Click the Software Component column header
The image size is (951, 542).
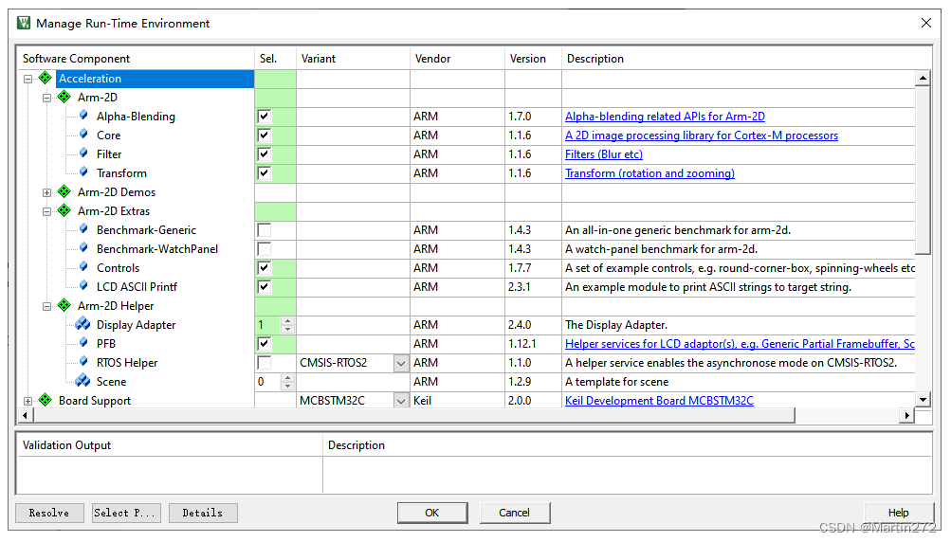click(x=136, y=58)
